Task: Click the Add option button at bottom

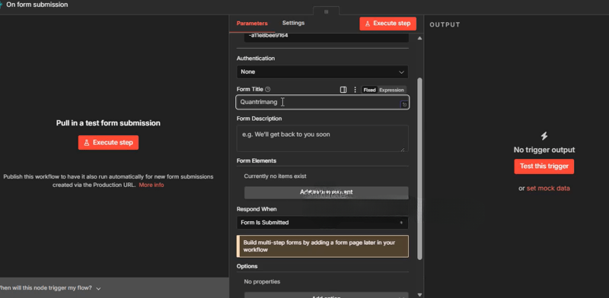Action: (x=326, y=295)
